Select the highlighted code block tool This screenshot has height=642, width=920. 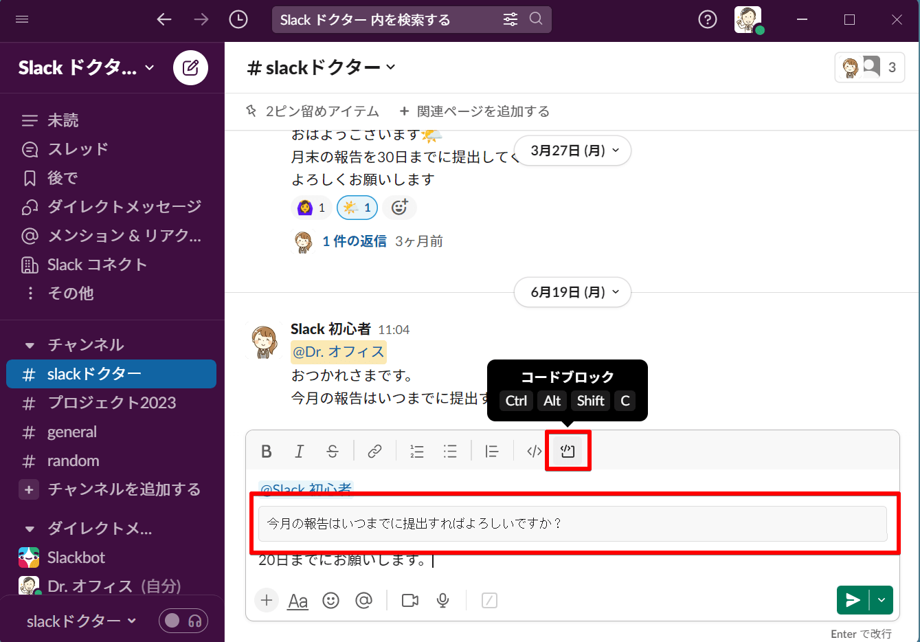pos(568,451)
